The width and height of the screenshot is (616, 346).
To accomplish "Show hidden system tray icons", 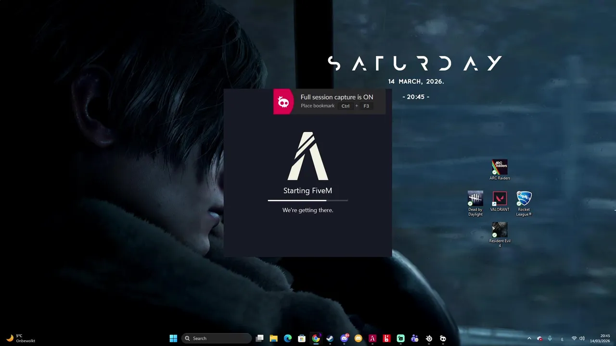I will point(529,338).
